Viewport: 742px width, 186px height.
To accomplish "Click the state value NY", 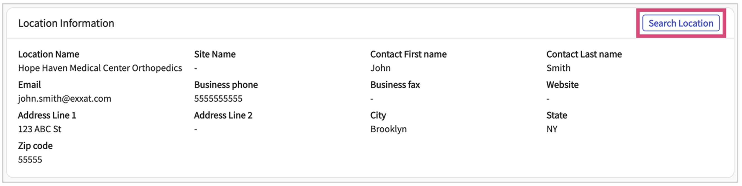I will [x=552, y=129].
